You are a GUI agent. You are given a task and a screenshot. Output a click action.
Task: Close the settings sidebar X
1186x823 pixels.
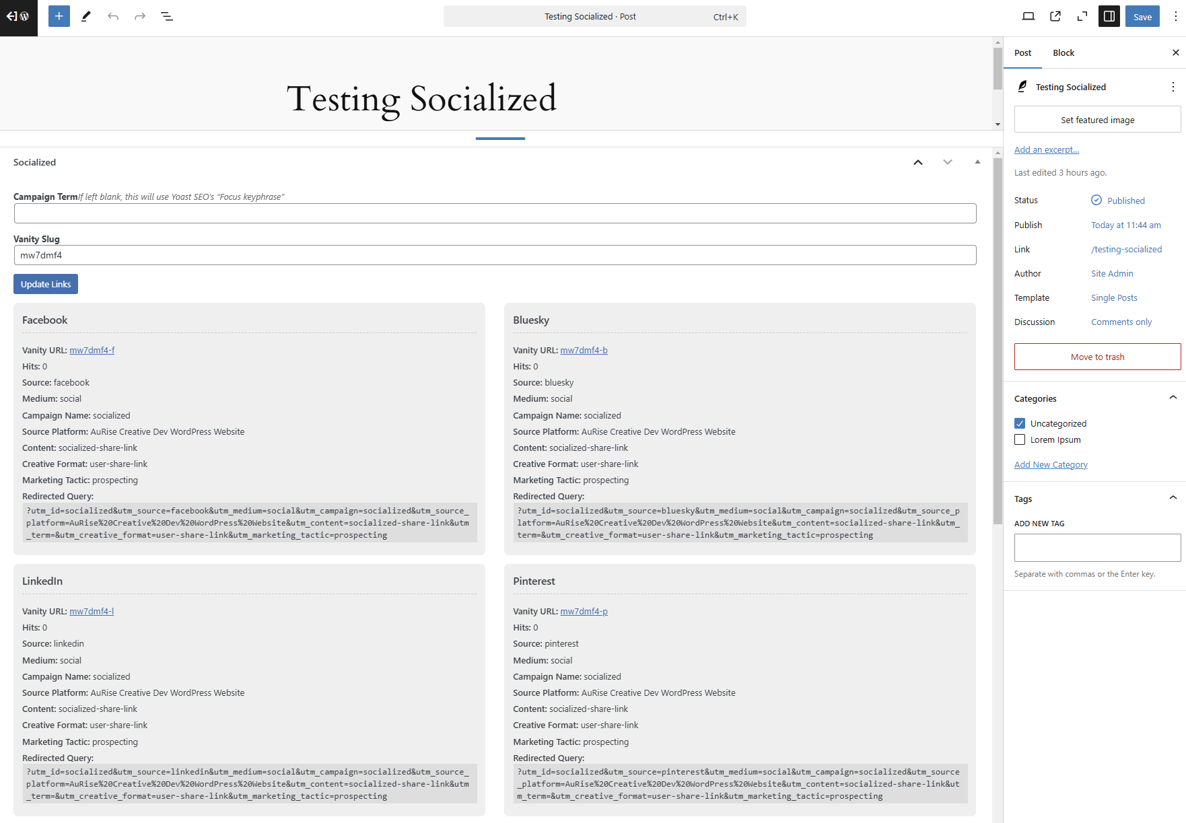tap(1175, 52)
